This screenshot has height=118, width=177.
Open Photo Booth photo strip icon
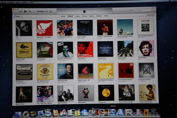coord(99,112)
